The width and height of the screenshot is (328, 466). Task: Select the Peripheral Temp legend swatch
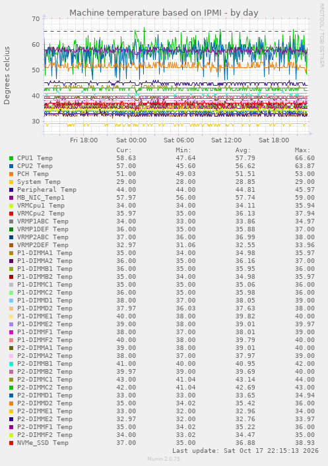(x=11, y=190)
